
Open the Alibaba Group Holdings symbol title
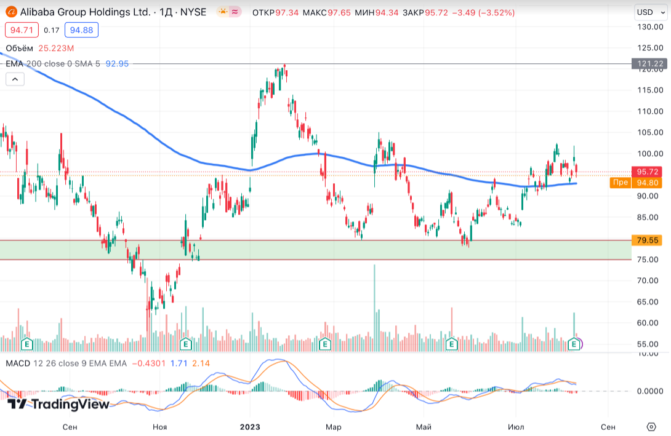(113, 12)
